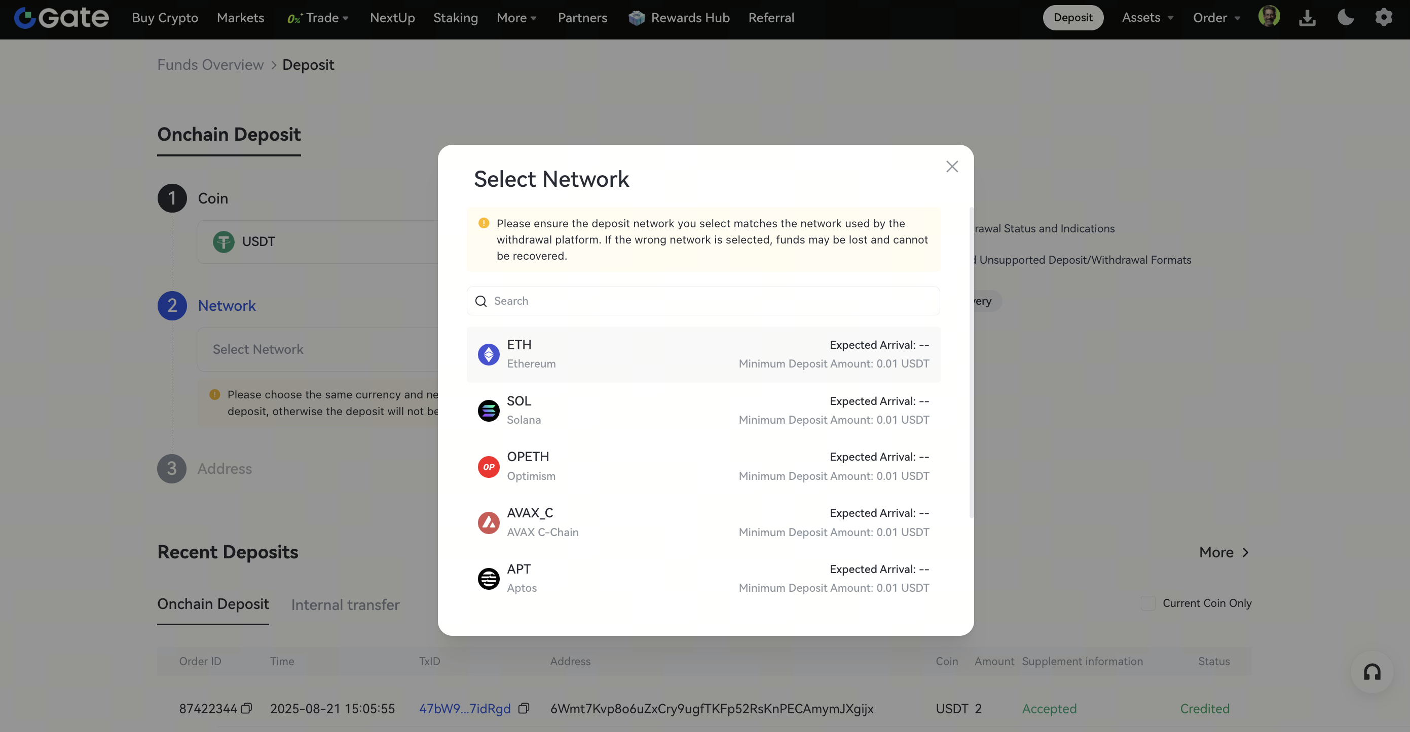Toggle dark mode moon icon
Viewport: 1410px width, 732px height.
click(x=1346, y=18)
